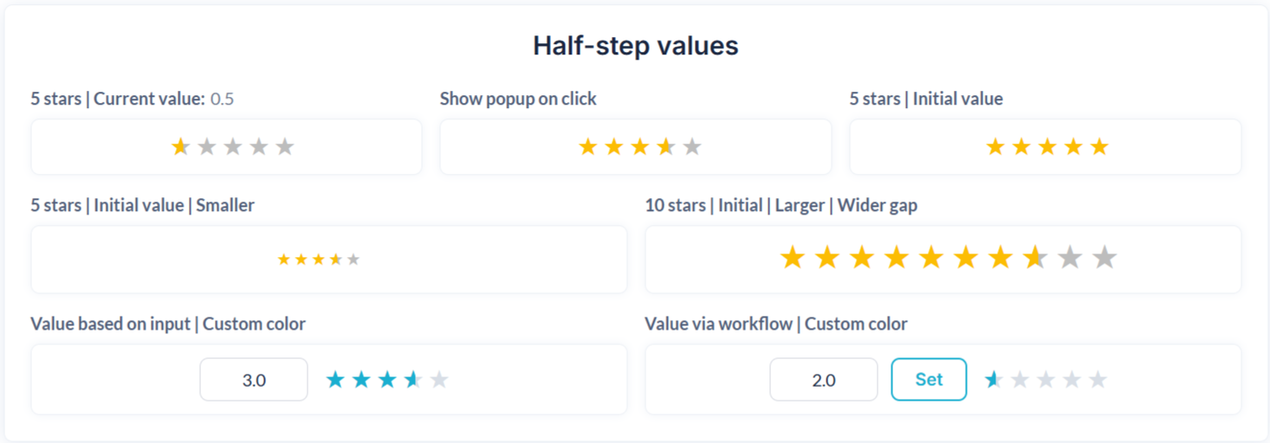
Task: Select fifth star in 5 stars Initial value
Action: (x=1099, y=147)
